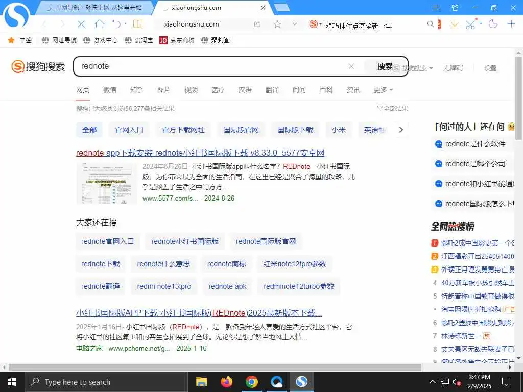Open the 小红书国际版APP下载 result link
This screenshot has width=523, height=392.
[x=199, y=313]
